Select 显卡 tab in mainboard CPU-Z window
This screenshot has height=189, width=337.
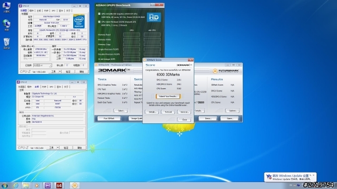coord(58,87)
